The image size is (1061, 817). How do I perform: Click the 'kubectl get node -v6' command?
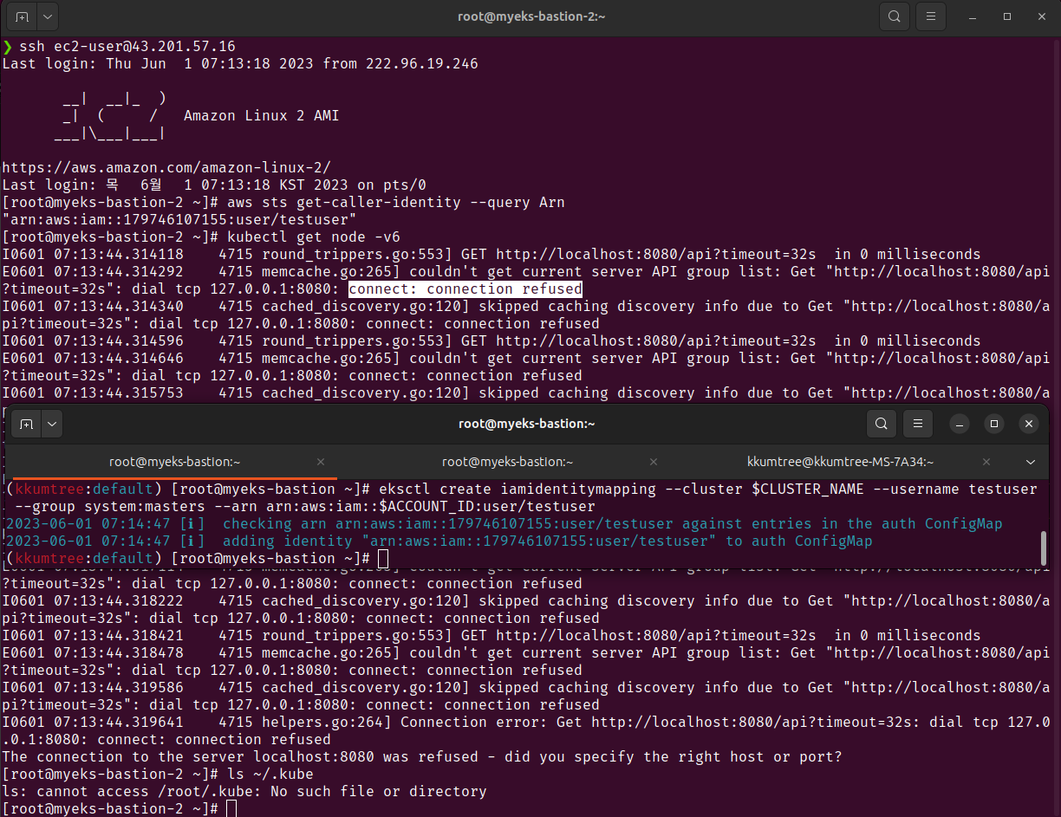click(x=314, y=237)
